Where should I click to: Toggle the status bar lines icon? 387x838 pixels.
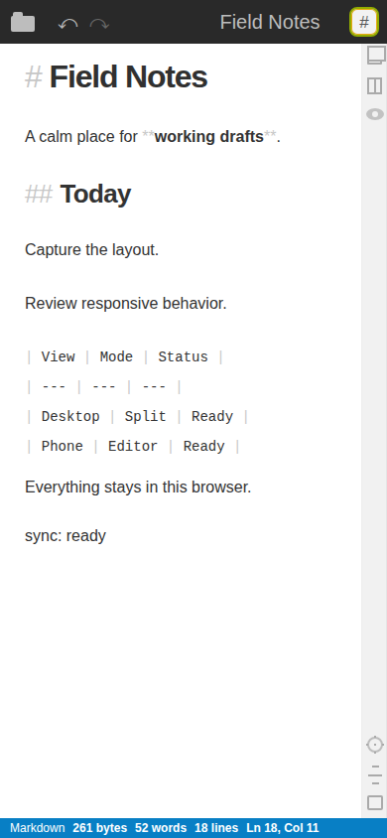pos(375,773)
